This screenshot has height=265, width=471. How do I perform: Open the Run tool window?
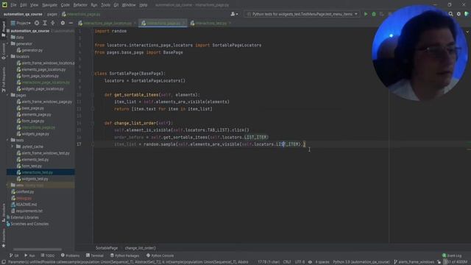[x=29, y=255]
